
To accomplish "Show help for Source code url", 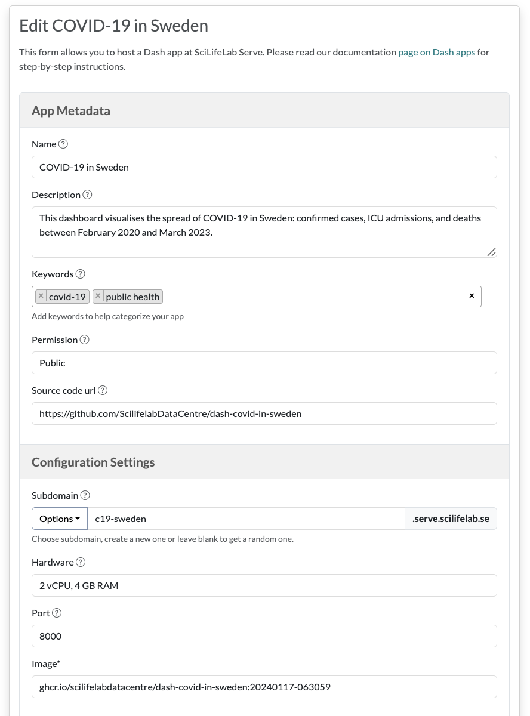I will pyautogui.click(x=103, y=390).
